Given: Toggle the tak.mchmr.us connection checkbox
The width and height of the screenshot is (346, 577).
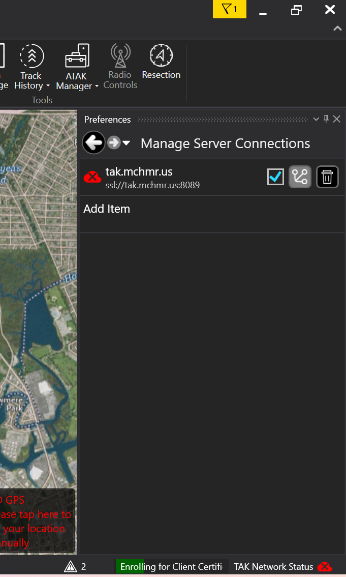Looking at the screenshot, I should click(275, 177).
